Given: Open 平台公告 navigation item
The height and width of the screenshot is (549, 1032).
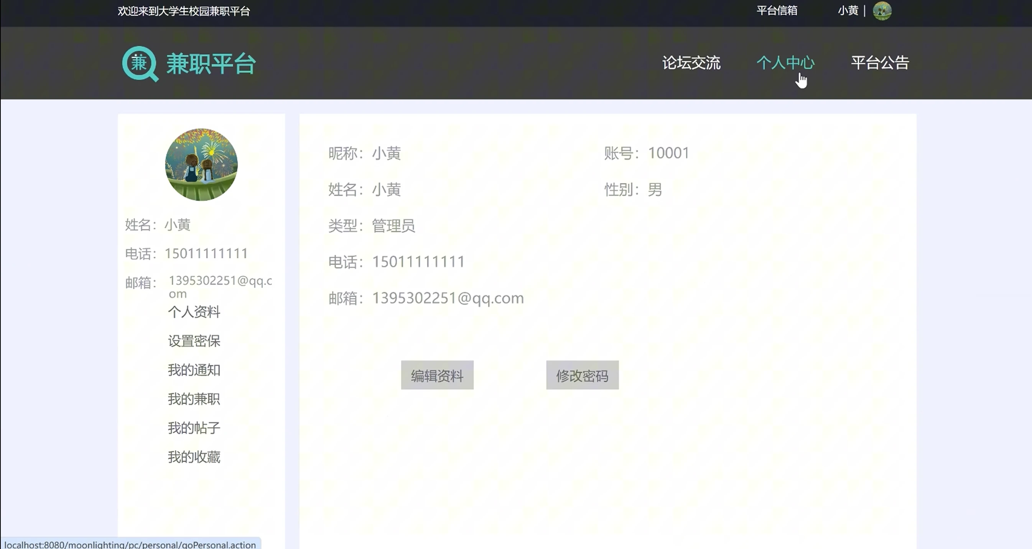Looking at the screenshot, I should (880, 63).
